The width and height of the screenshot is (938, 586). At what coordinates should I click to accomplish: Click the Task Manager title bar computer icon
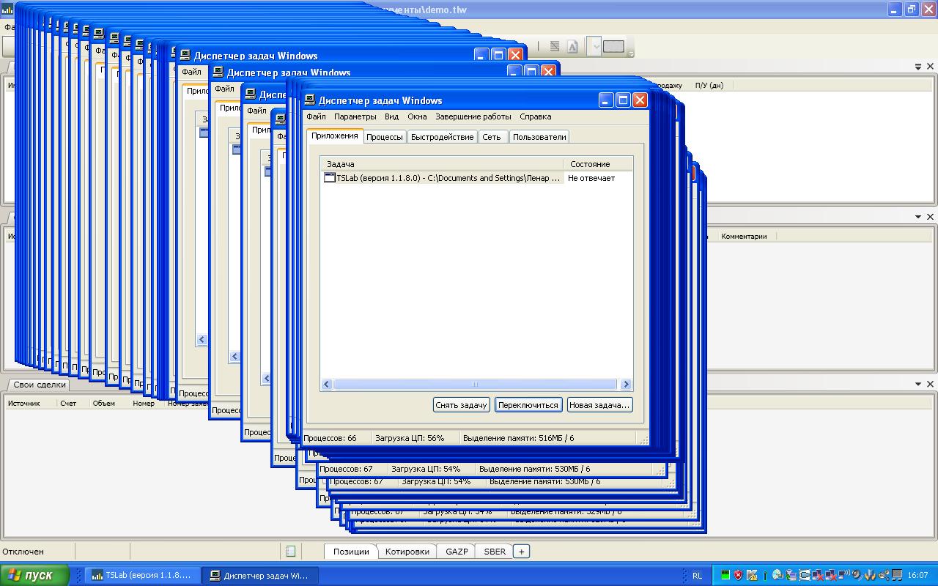pos(311,100)
